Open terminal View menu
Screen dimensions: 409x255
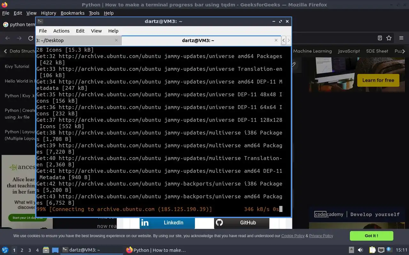coord(96,31)
